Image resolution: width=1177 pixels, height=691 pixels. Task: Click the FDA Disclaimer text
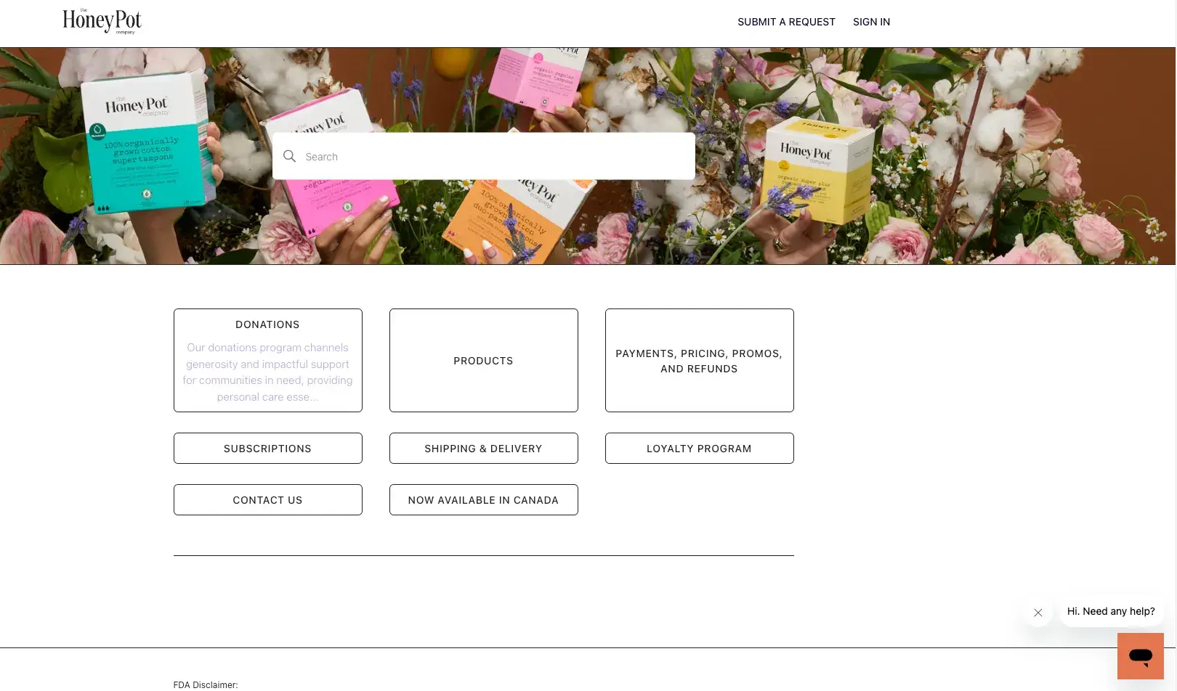(205, 684)
